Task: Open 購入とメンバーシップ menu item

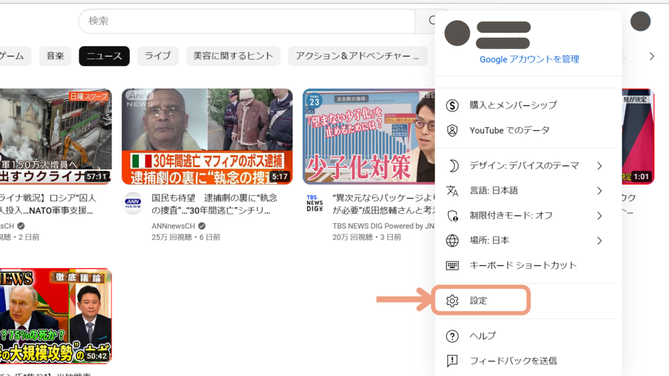Action: tap(528, 105)
